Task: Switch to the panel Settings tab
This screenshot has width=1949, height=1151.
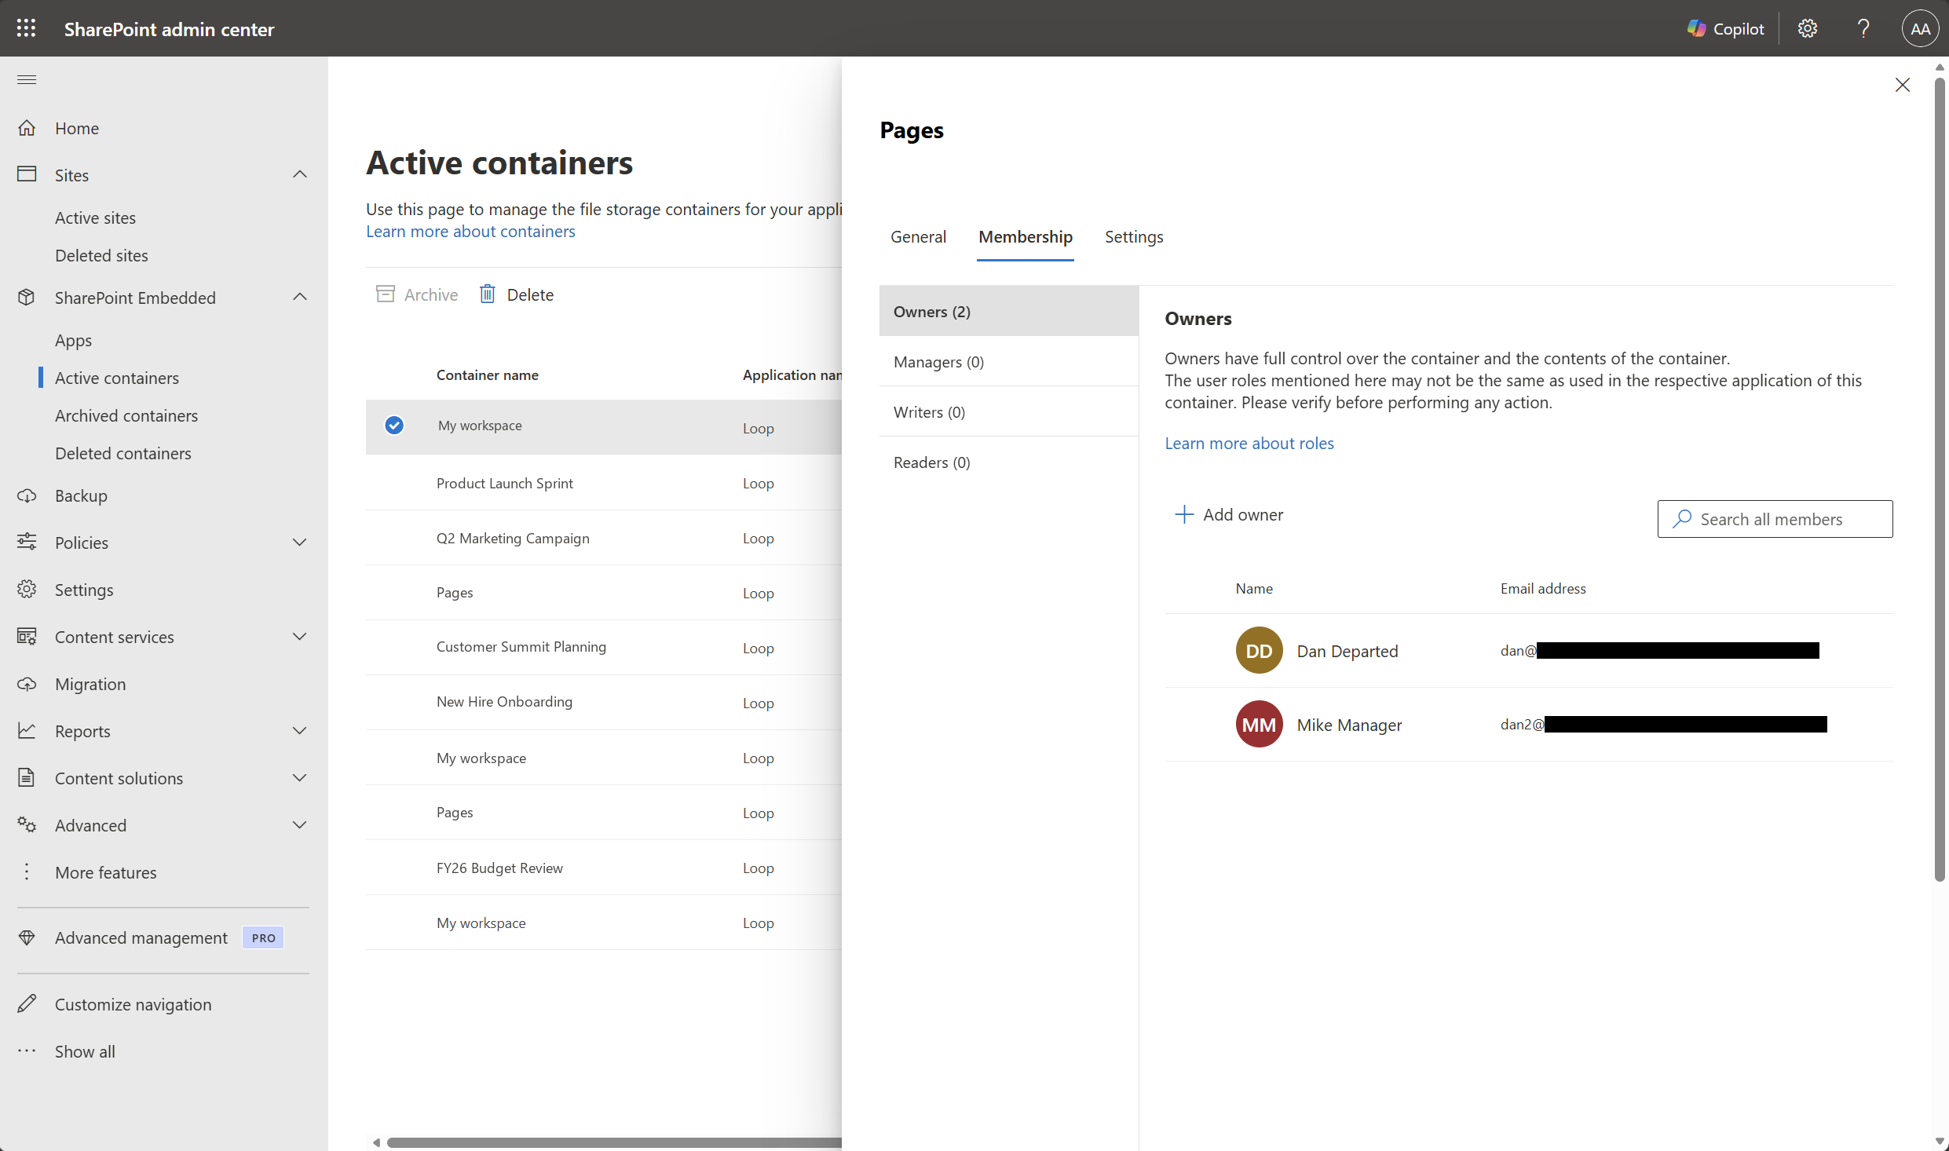Action: pyautogui.click(x=1134, y=236)
